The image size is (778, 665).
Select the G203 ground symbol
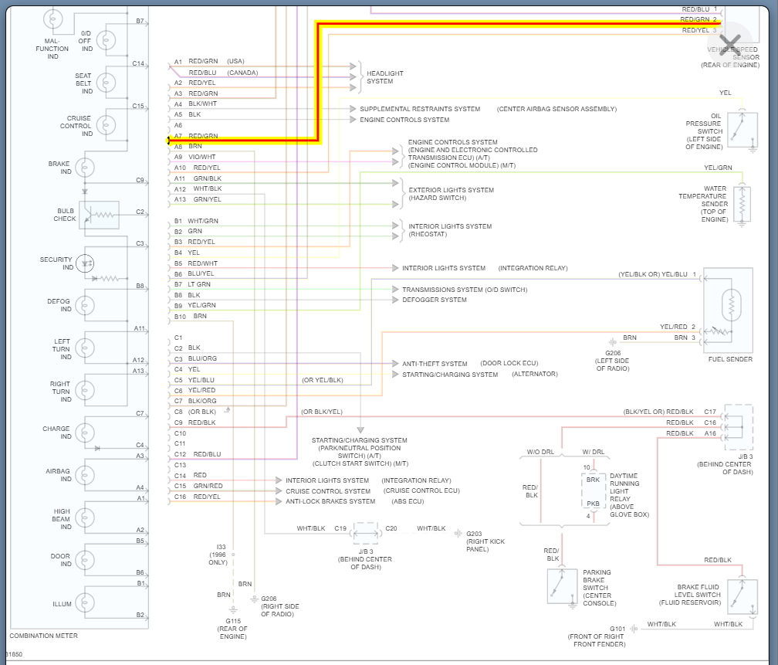(x=458, y=534)
